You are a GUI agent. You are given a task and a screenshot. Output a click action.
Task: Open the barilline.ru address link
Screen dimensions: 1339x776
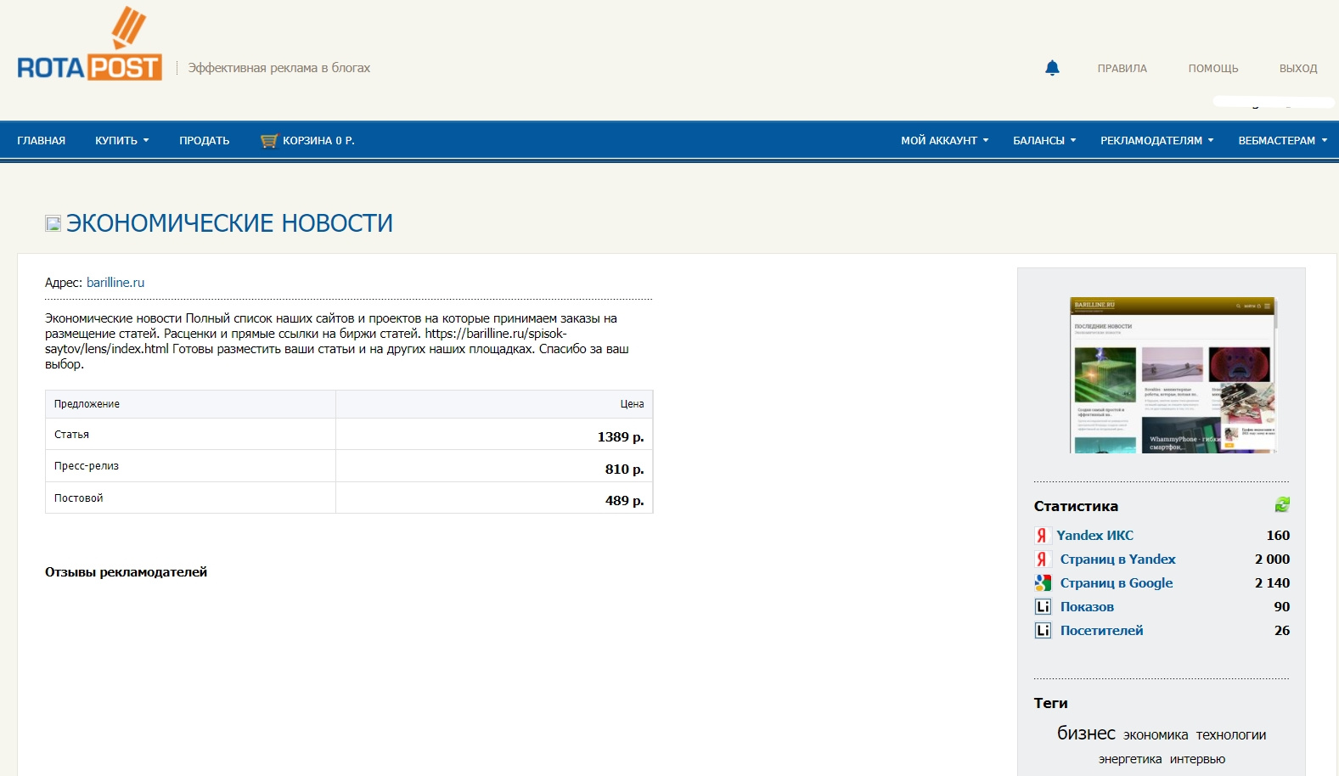click(115, 283)
